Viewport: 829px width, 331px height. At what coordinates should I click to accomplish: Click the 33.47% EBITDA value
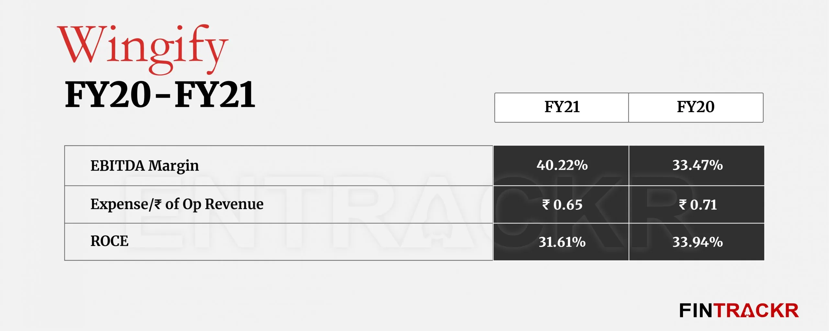[x=698, y=165]
